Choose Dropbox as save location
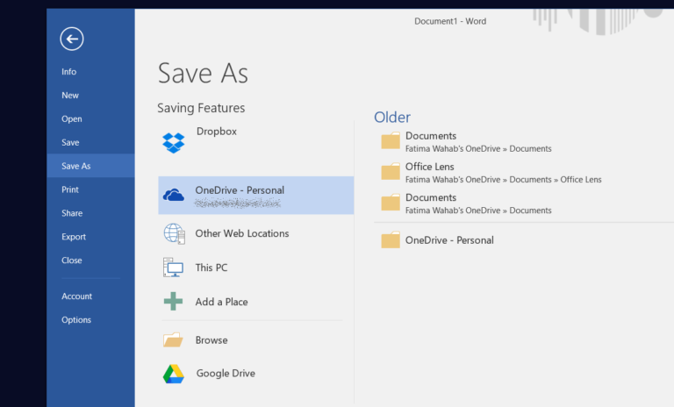Screen dimensions: 674x407 217,132
